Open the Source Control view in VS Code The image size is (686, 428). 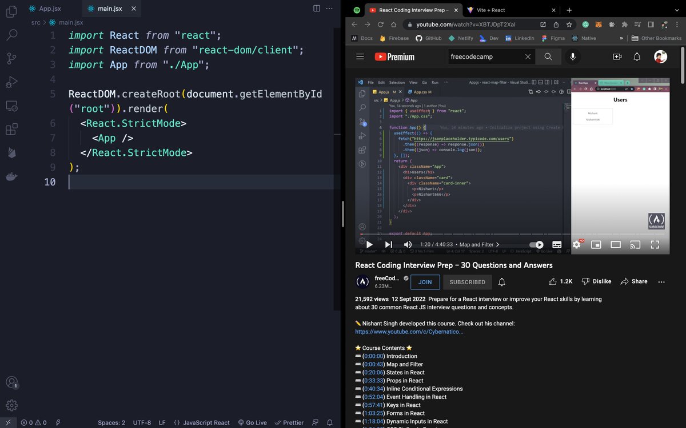(11, 59)
